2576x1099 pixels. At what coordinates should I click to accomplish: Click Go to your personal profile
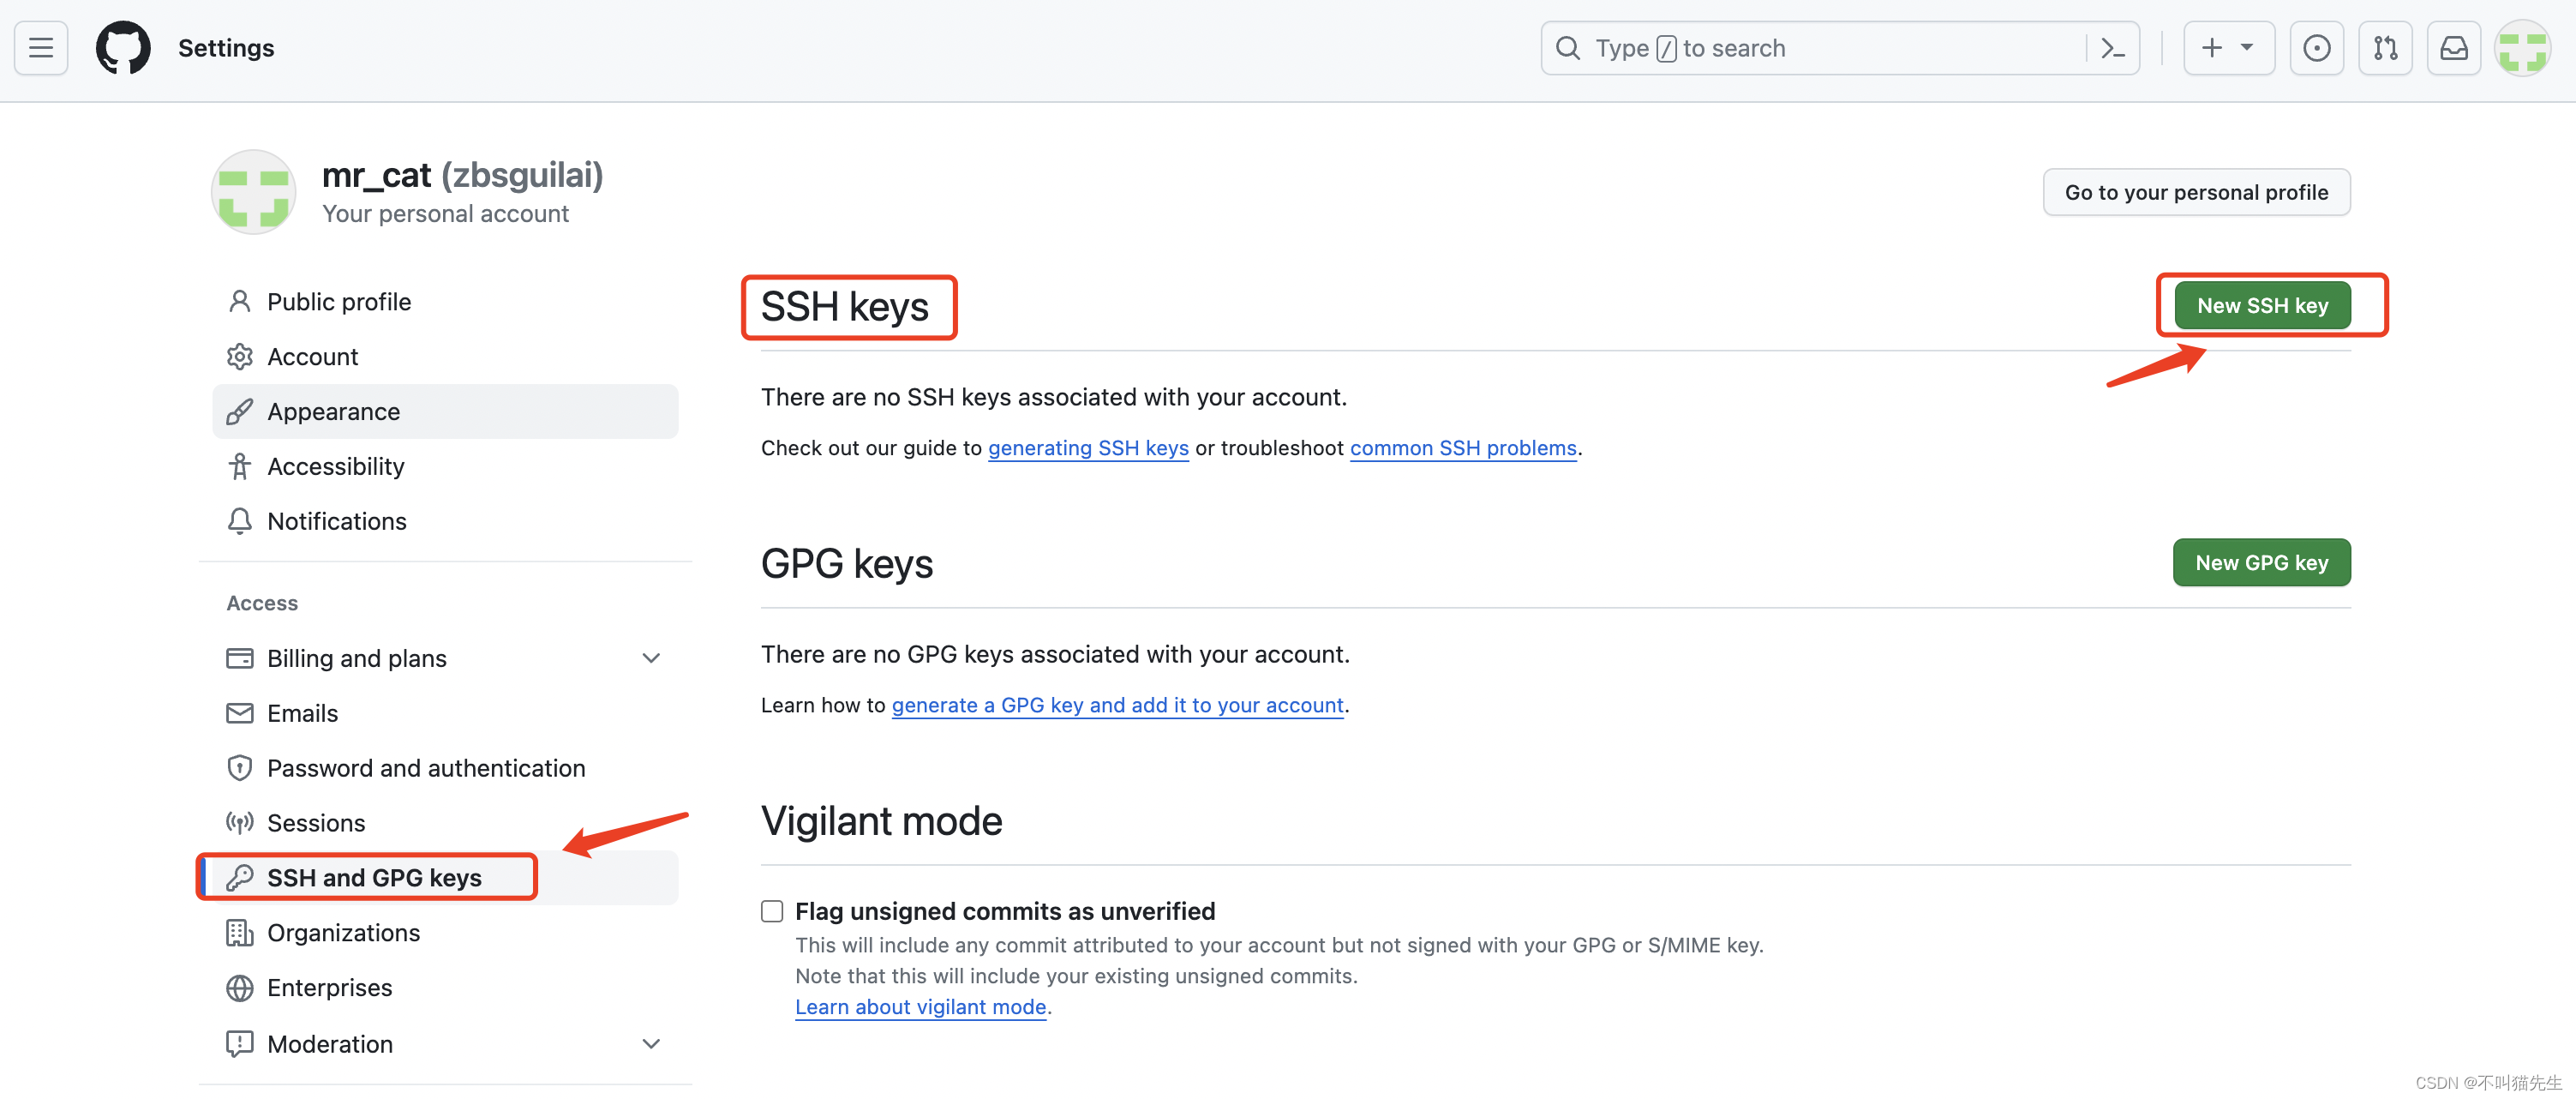pos(2196,190)
